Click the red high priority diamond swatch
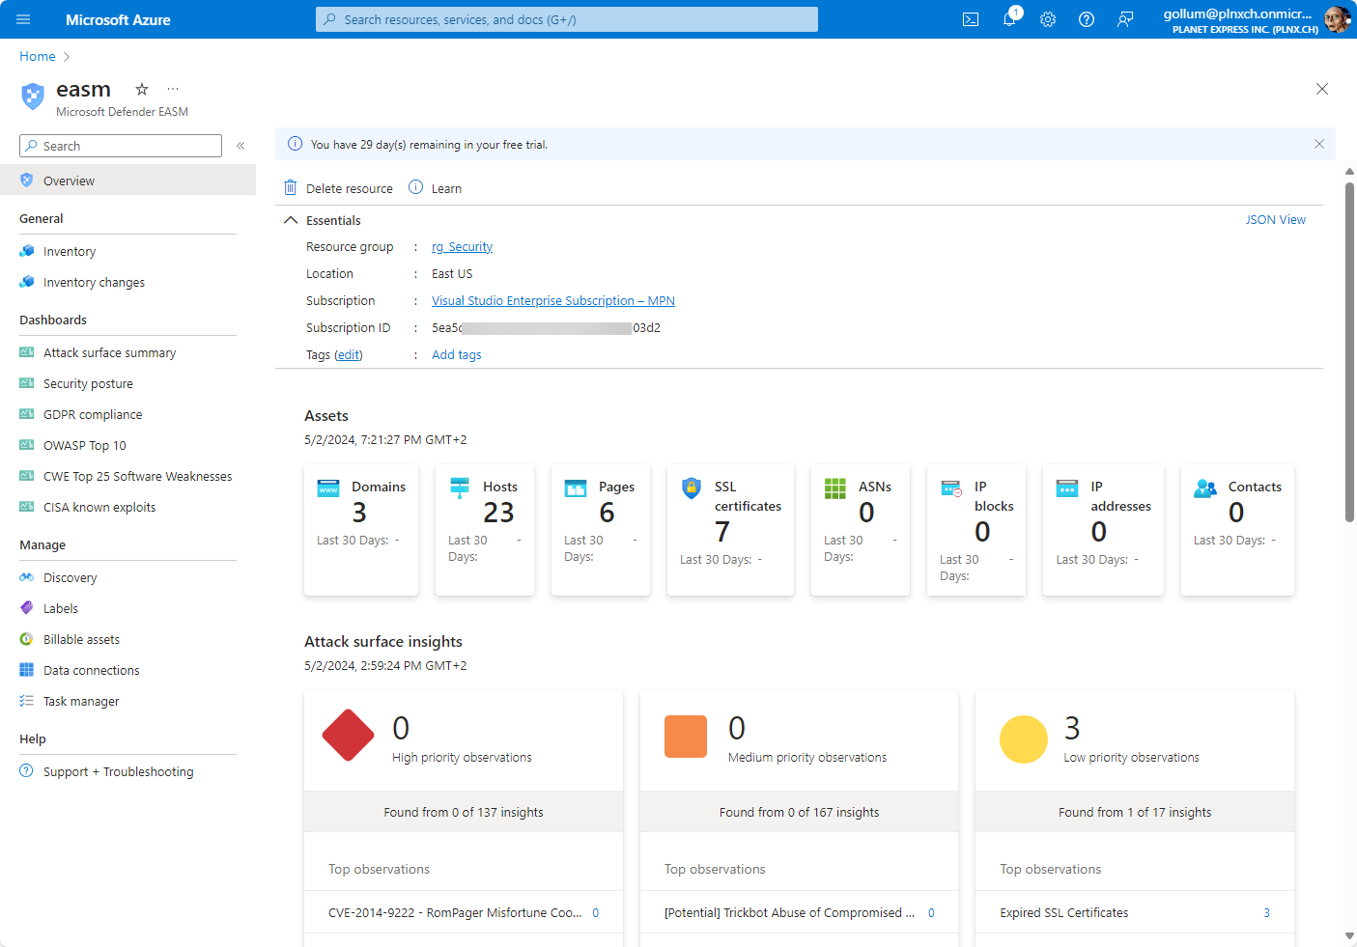Image resolution: width=1357 pixels, height=947 pixels. click(x=348, y=736)
